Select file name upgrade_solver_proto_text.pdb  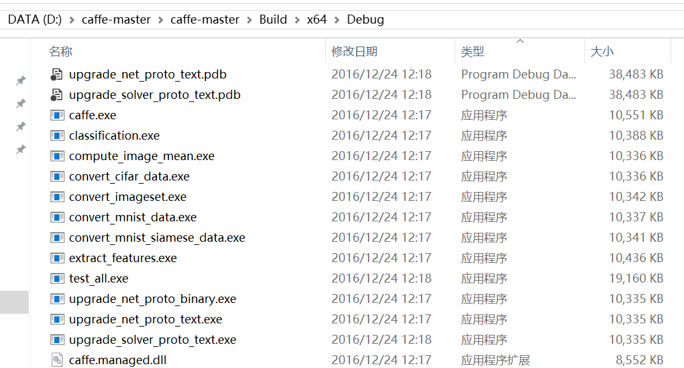(155, 95)
